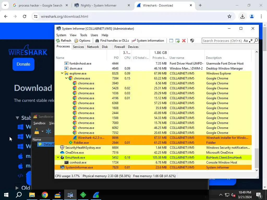Select the DefaultBox sandbox entry
The width and height of the screenshot is (267, 200).
click(46, 144)
